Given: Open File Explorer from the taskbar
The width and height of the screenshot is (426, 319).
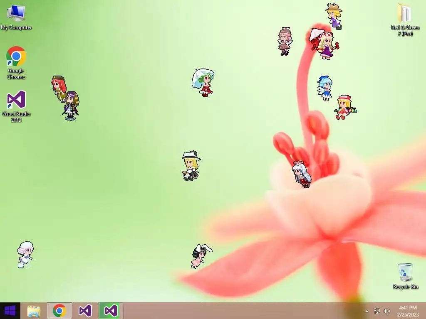Looking at the screenshot, I should (34, 311).
